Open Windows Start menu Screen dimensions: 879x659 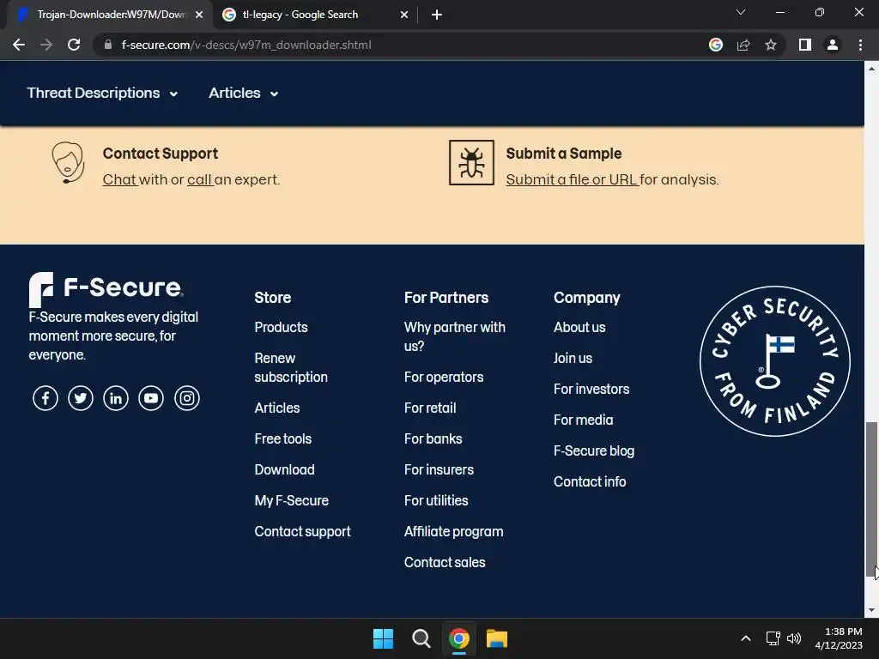pos(384,638)
